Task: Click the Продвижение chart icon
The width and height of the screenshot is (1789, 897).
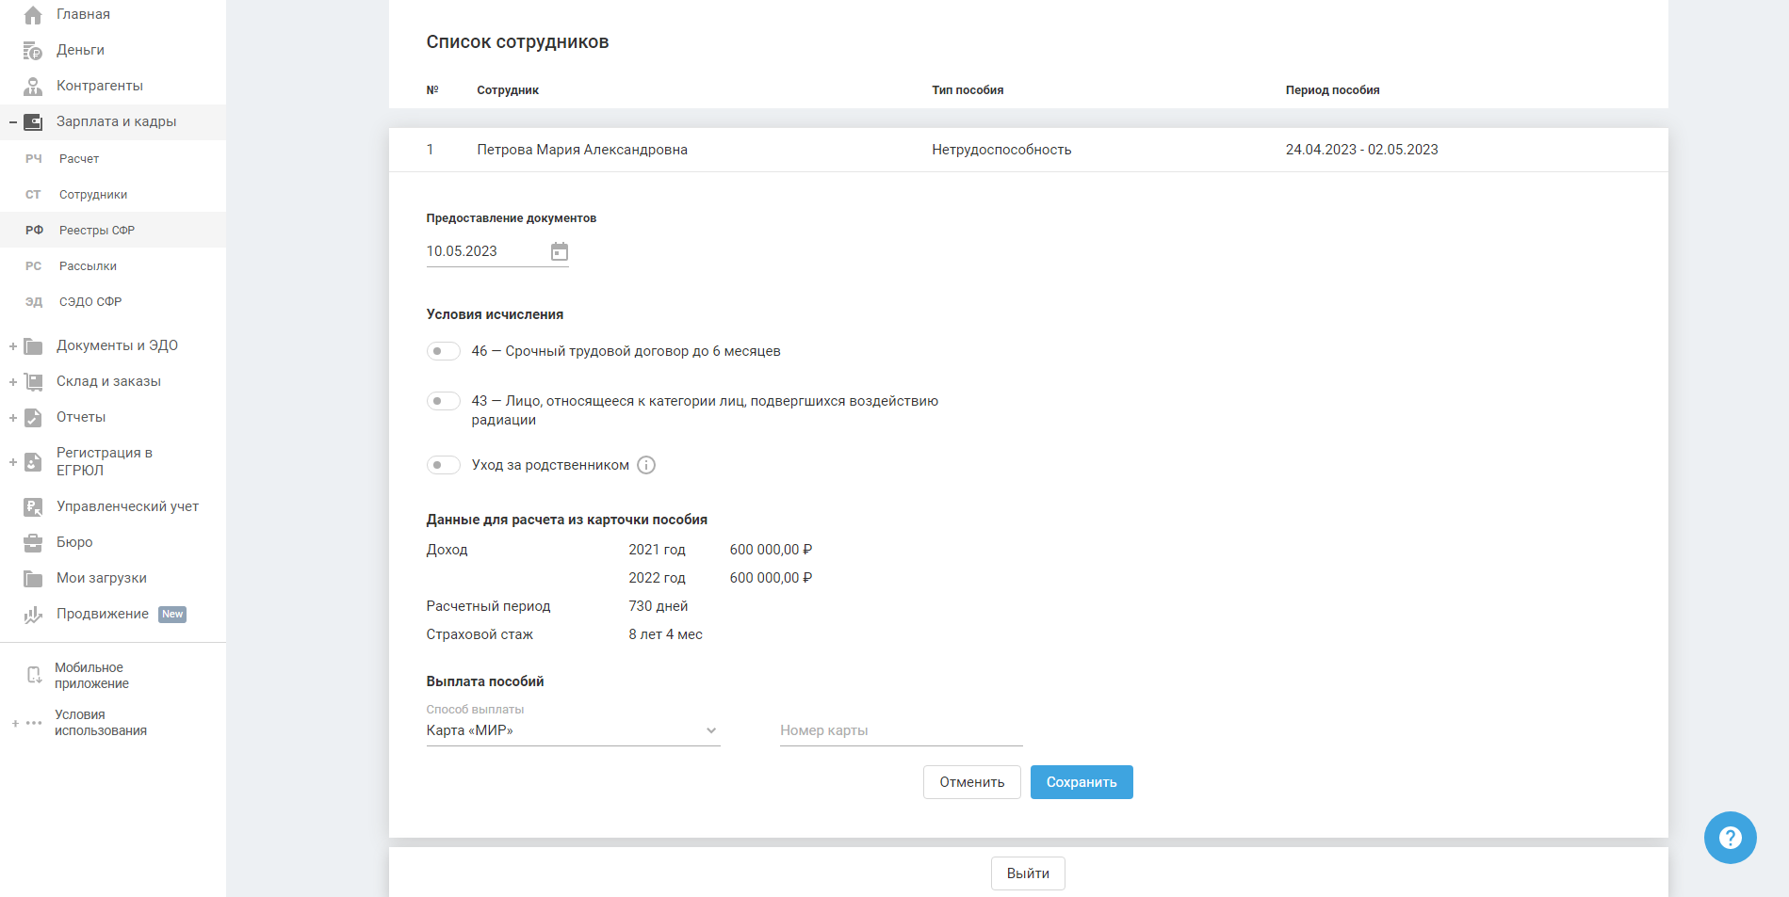Action: 33,615
